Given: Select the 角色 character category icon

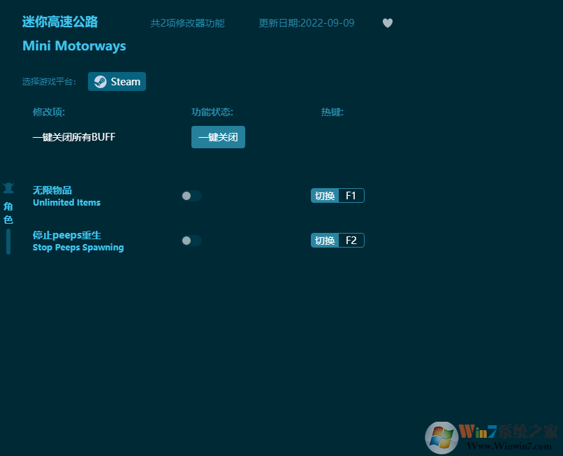Looking at the screenshot, I should coord(8,187).
